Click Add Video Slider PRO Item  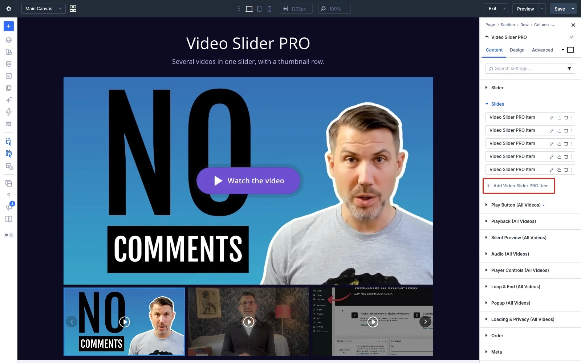pyautogui.click(x=519, y=186)
